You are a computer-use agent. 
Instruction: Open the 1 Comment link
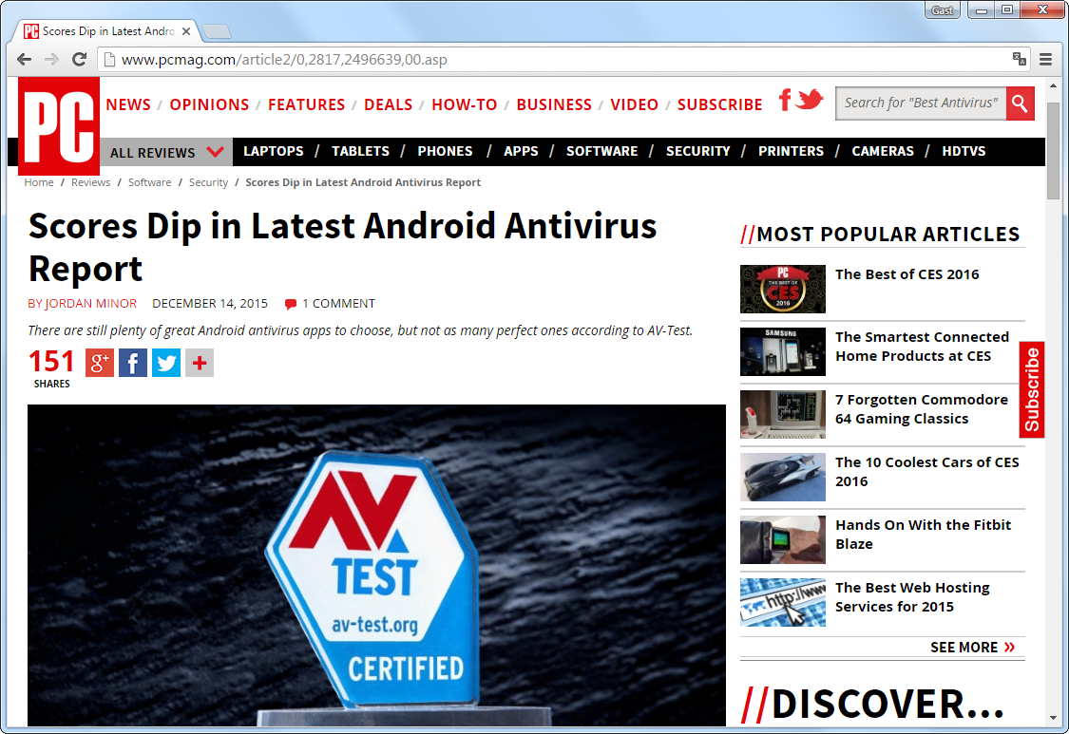pos(337,304)
